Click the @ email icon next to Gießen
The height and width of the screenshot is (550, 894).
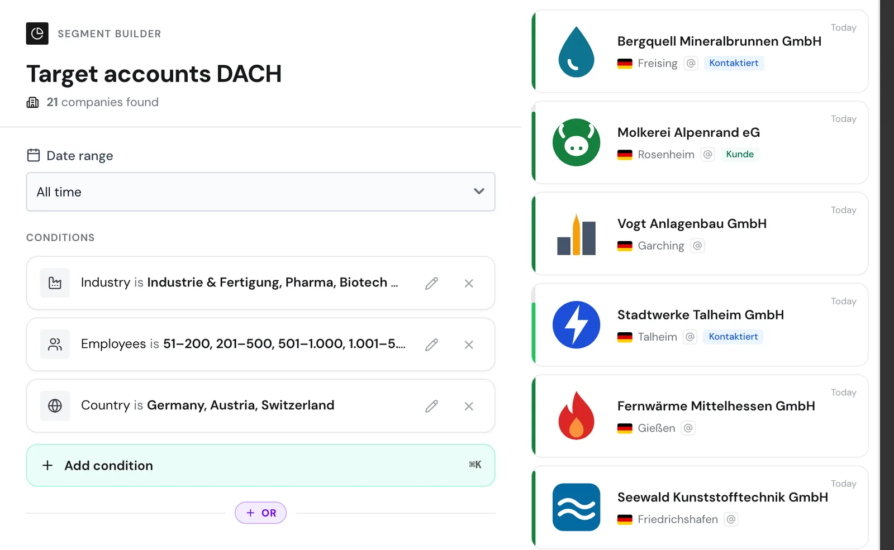coord(688,428)
